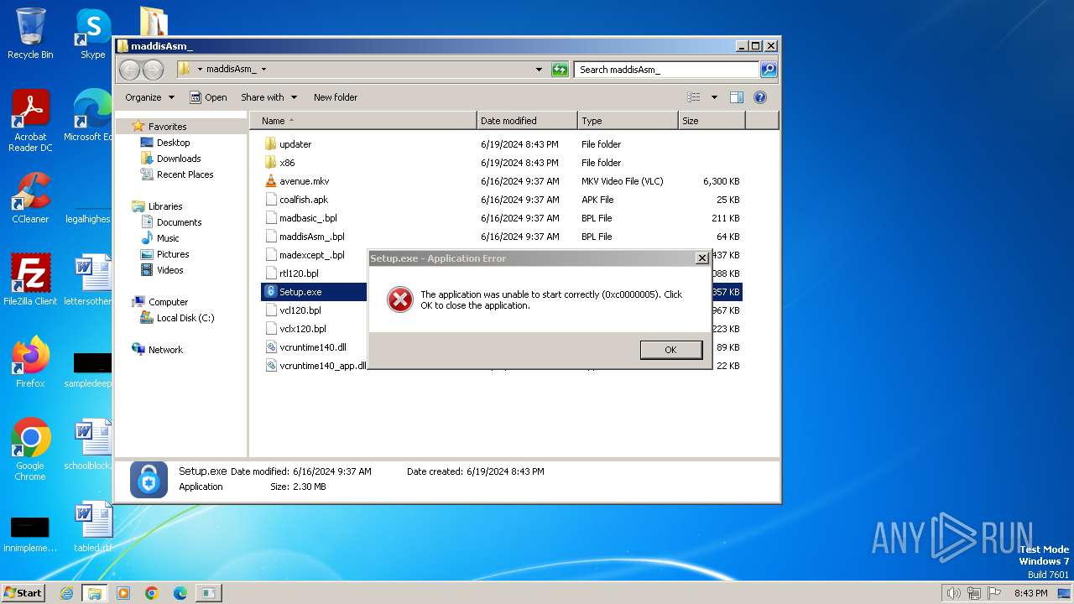Open the Pictures library

[173, 254]
